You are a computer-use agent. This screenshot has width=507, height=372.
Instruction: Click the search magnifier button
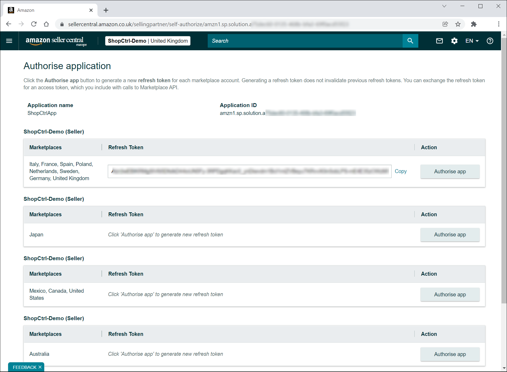[410, 41]
